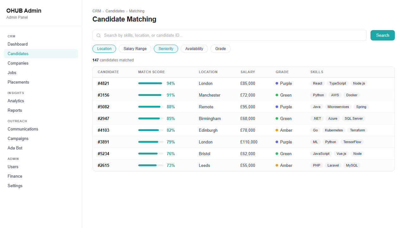Image resolution: width=405 pixels, height=228 pixels.
Task: Click the 88% match score bar
Action: [151, 107]
